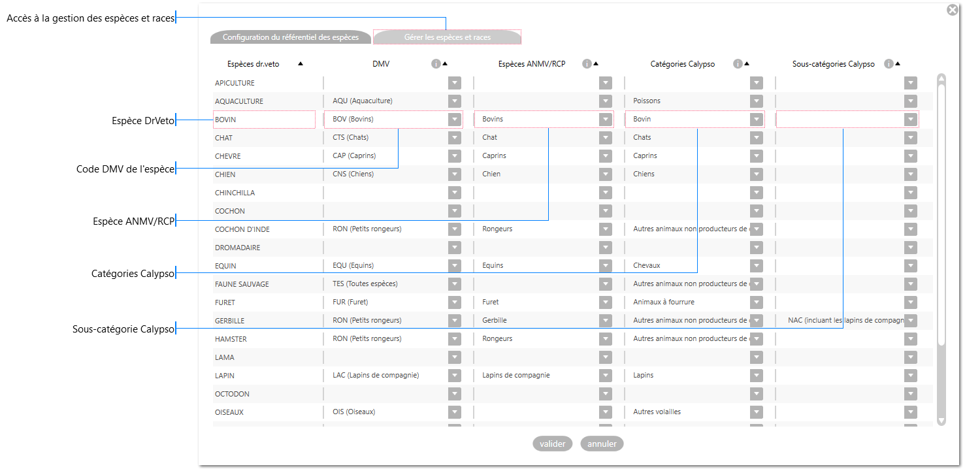Open Sous-catégories dropdown in BOVIN row
Screen dimensions: 965x471
911,120
